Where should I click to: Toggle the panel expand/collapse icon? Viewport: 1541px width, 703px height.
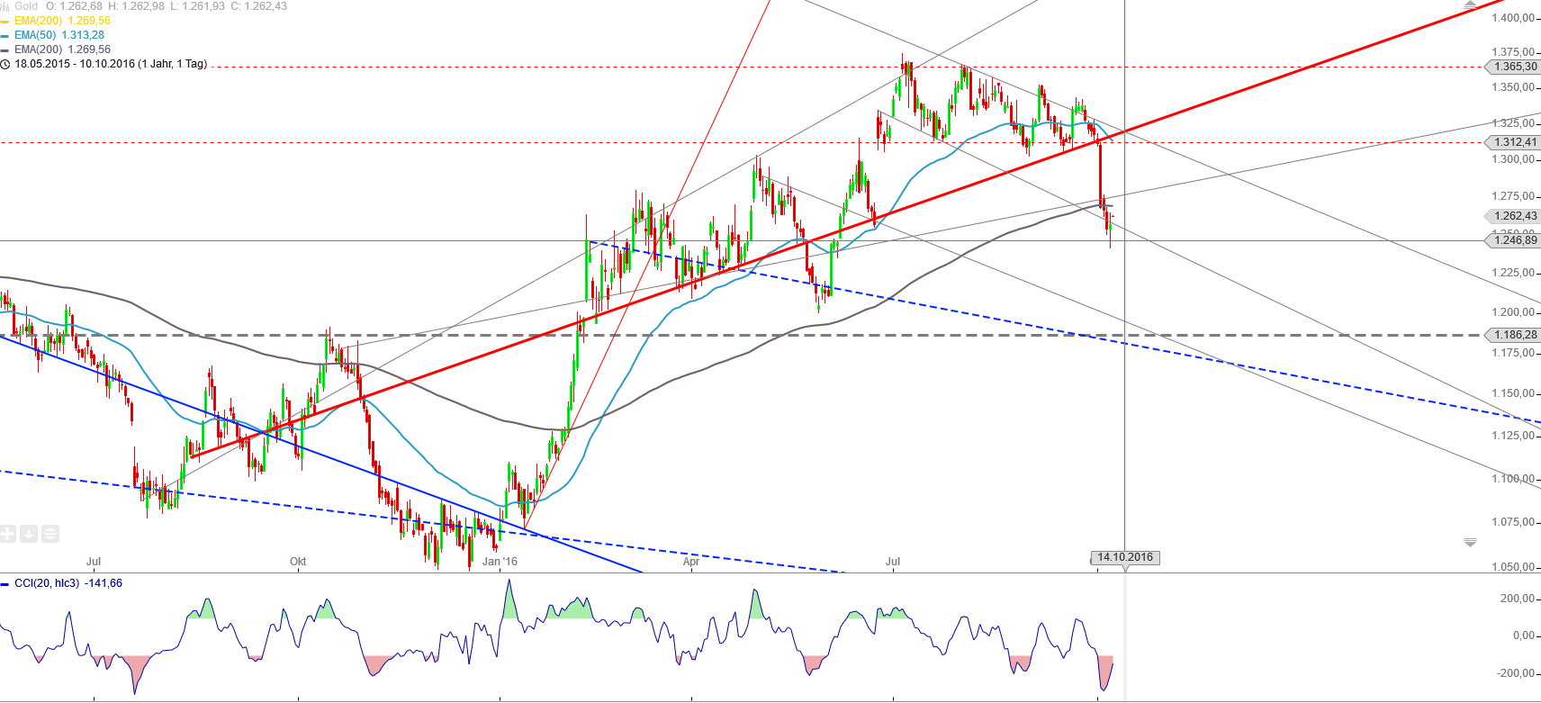click(50, 534)
